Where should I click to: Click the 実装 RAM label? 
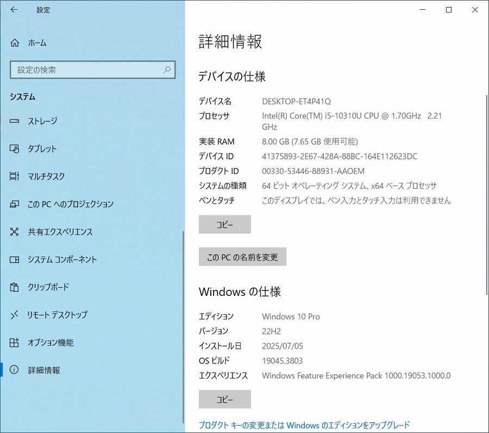pyautogui.click(x=216, y=141)
